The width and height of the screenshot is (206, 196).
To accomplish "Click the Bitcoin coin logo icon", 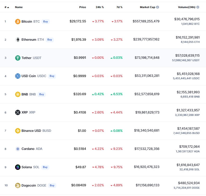I will [18, 21].
